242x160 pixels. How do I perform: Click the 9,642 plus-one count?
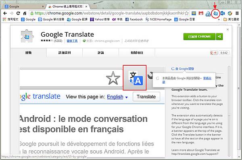[x=224, y=53]
